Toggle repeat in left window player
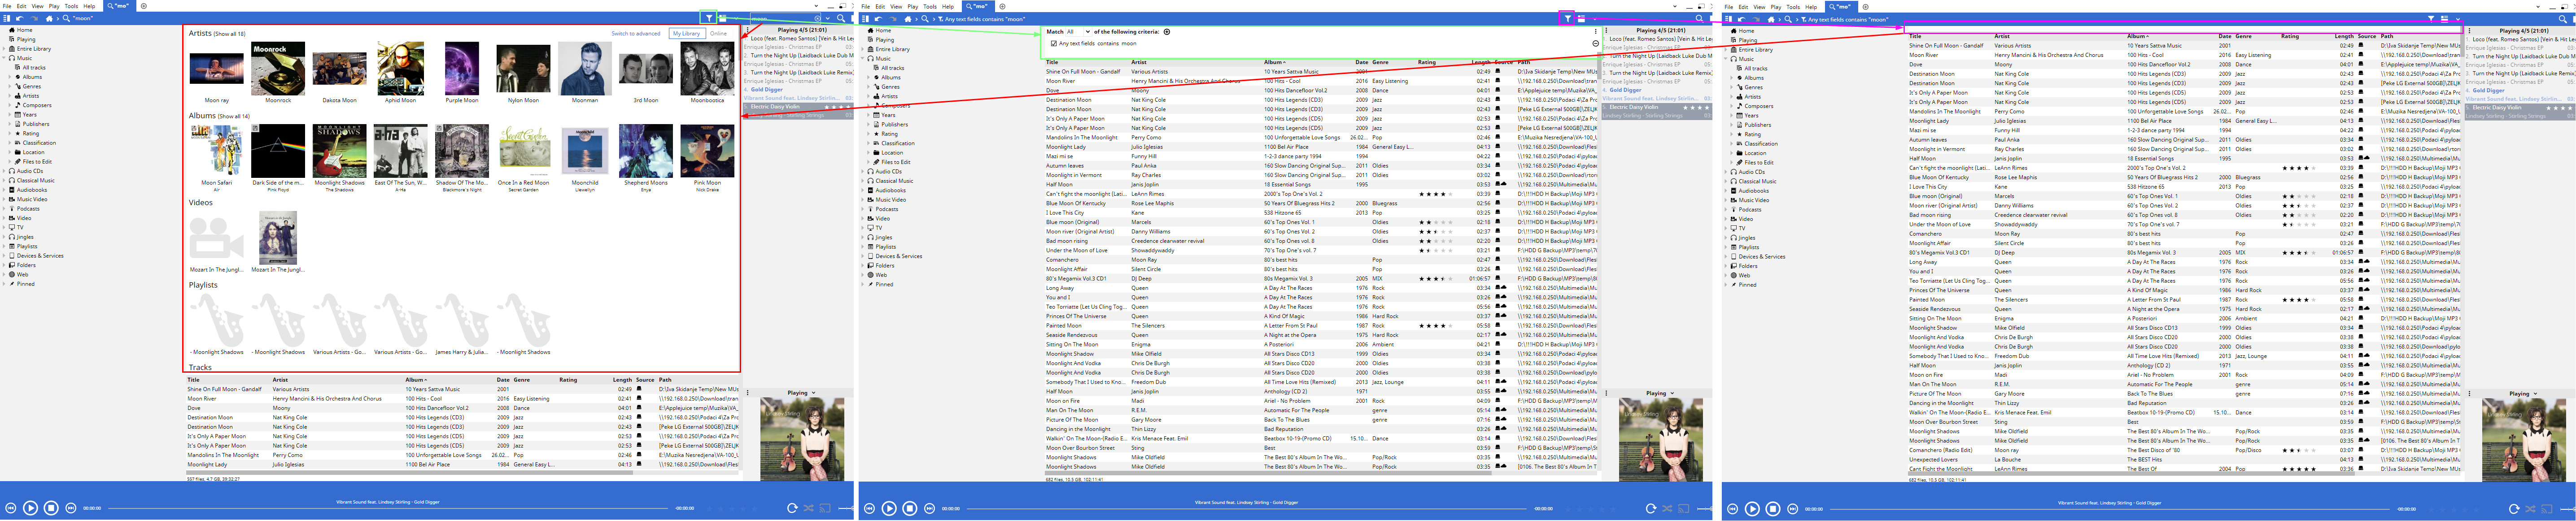The width and height of the screenshot is (2576, 521). pyautogui.click(x=793, y=508)
